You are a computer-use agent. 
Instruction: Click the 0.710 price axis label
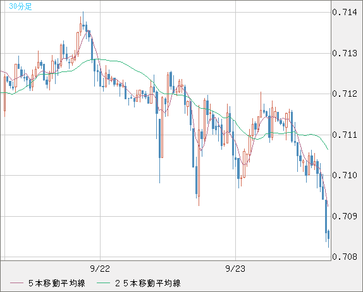[x=345, y=175]
